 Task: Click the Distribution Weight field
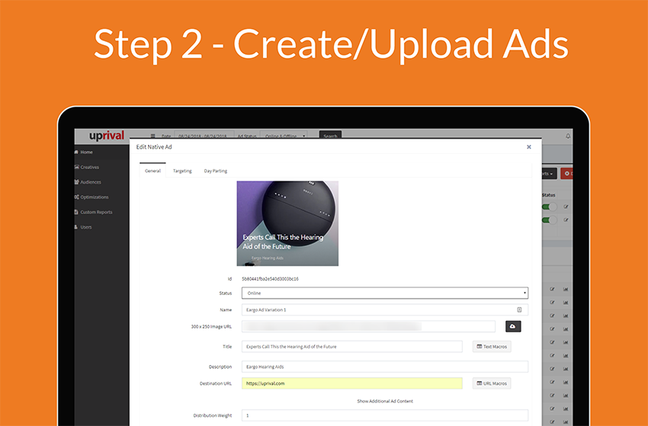point(385,415)
